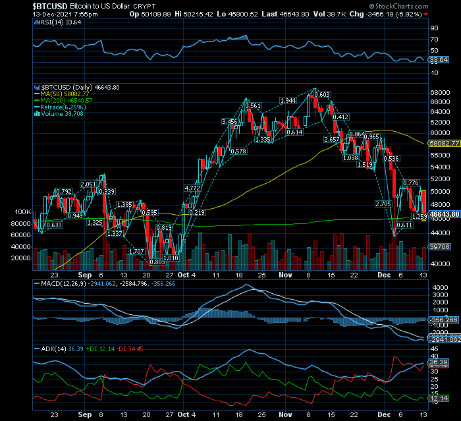Click the Vol 39.7K header value

click(x=329, y=14)
